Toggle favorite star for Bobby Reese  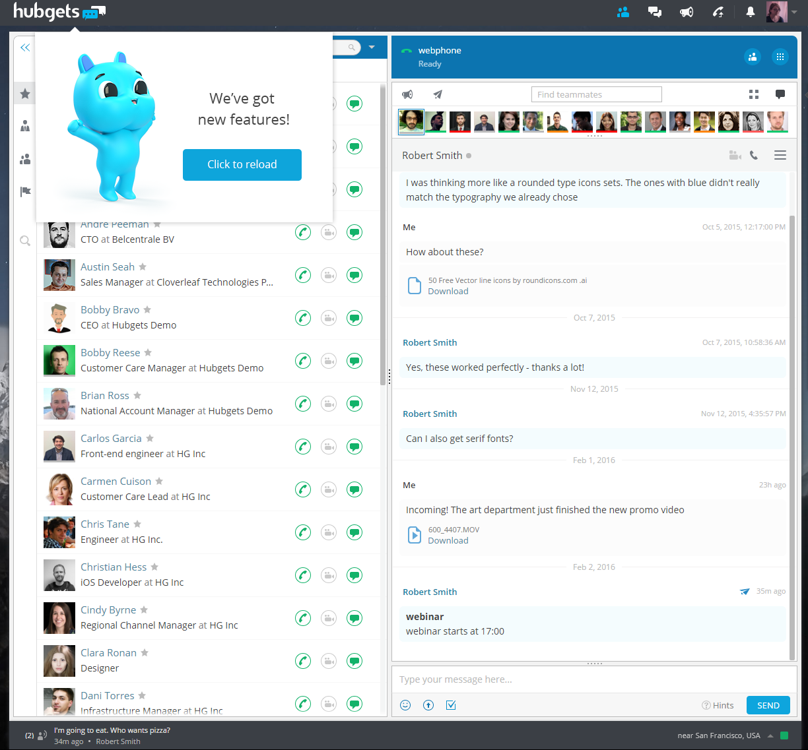pyautogui.click(x=148, y=352)
